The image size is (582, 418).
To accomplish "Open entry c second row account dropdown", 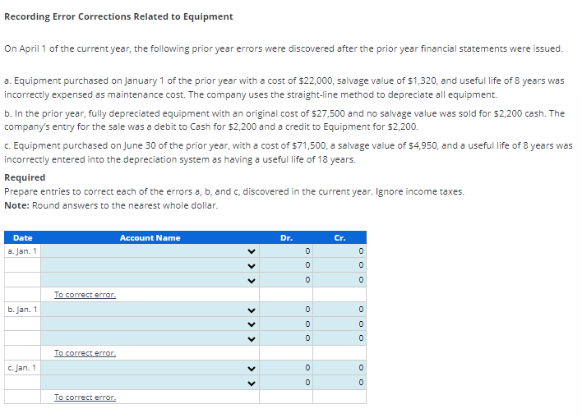I will coord(150,383).
